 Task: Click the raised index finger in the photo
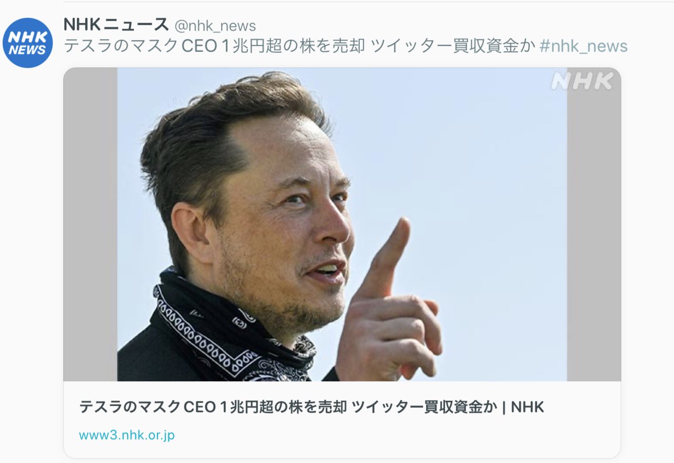[389, 257]
